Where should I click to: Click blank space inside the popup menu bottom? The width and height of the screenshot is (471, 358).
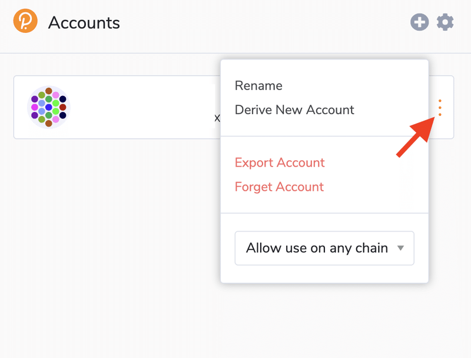click(324, 274)
